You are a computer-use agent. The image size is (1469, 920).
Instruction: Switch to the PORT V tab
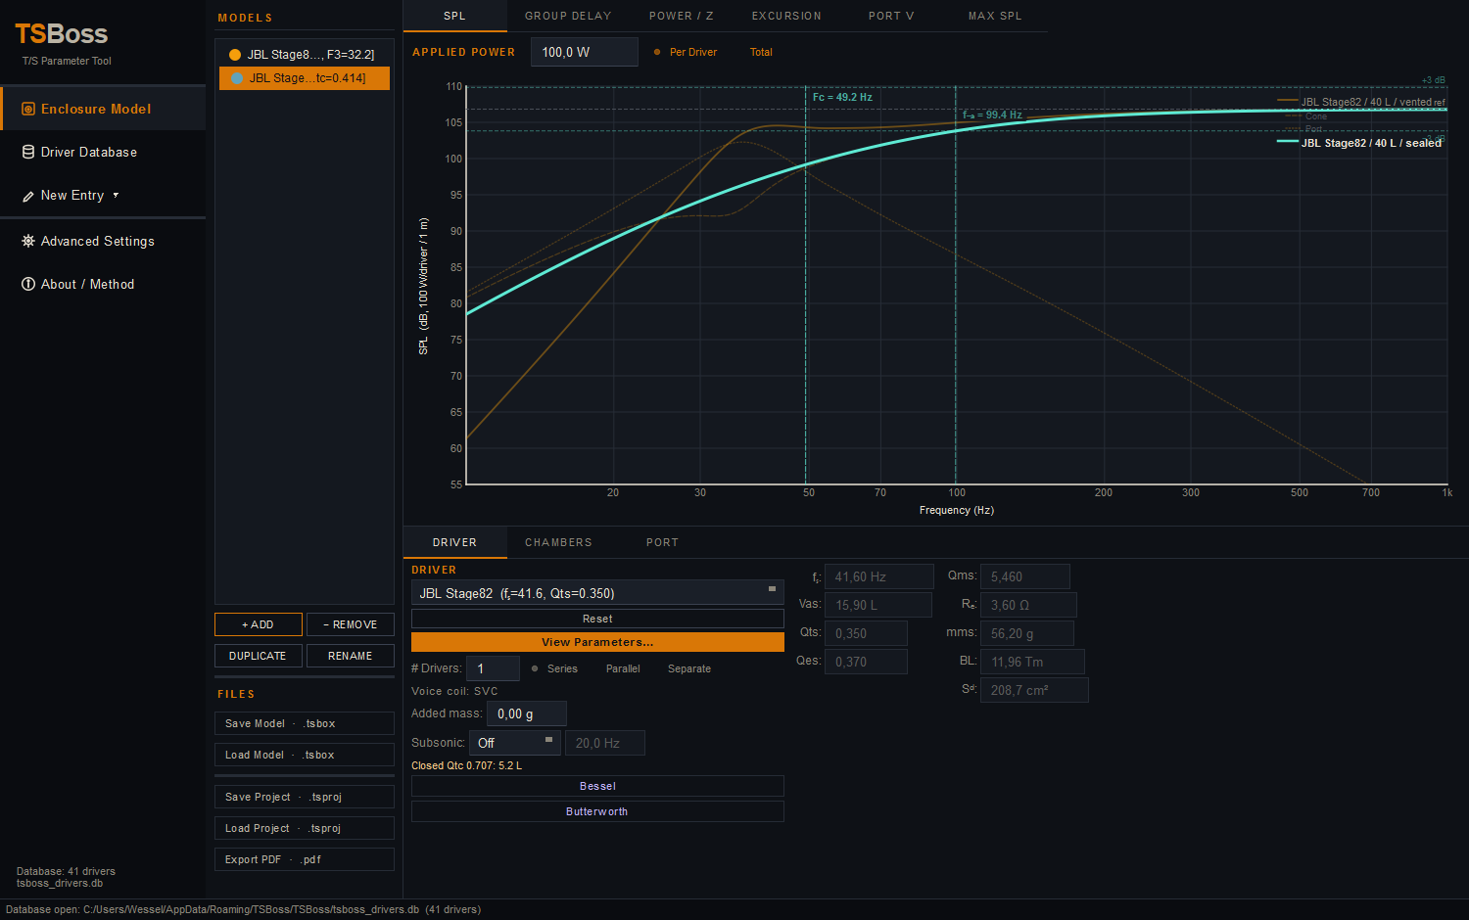(x=891, y=17)
